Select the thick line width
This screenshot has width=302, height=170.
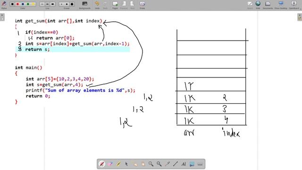(x=52, y=4)
